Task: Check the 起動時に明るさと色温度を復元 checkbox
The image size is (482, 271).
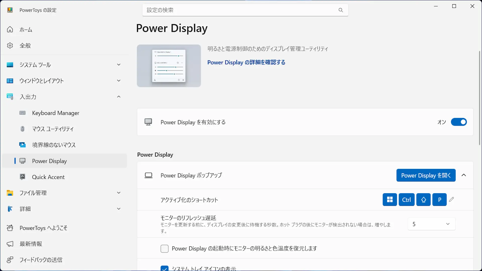Action: [164, 249]
